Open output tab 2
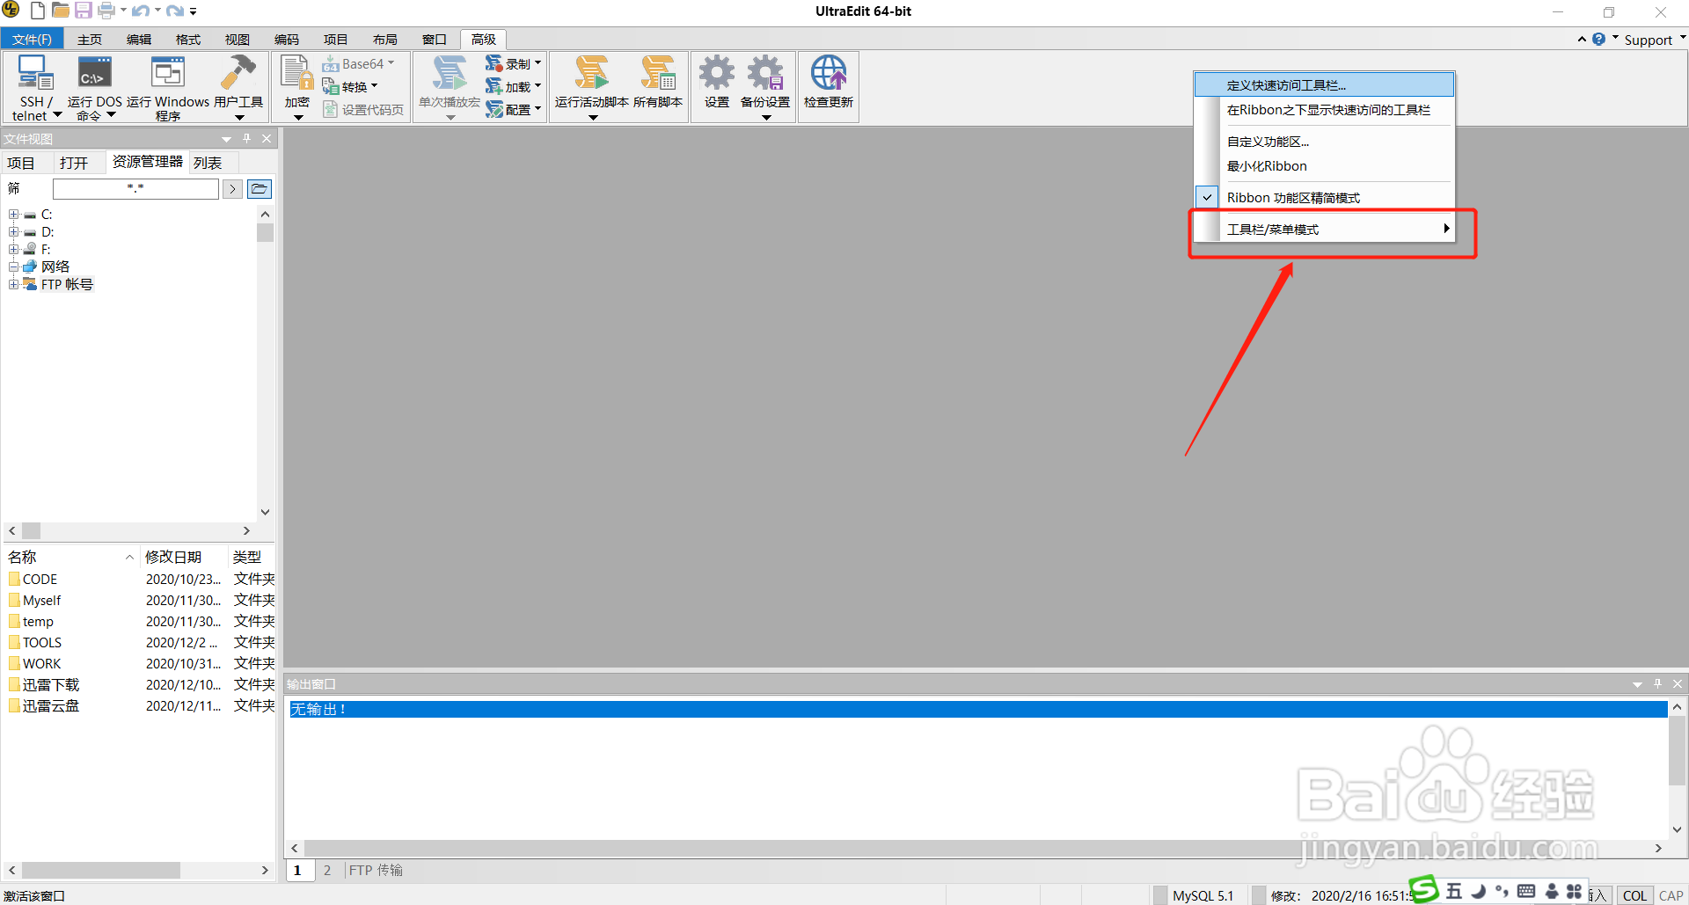 click(327, 870)
